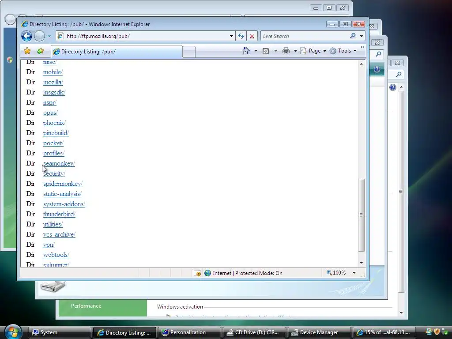Image resolution: width=452 pixels, height=339 pixels.
Task: Open the utilities/ directory link
Action: pos(53,224)
